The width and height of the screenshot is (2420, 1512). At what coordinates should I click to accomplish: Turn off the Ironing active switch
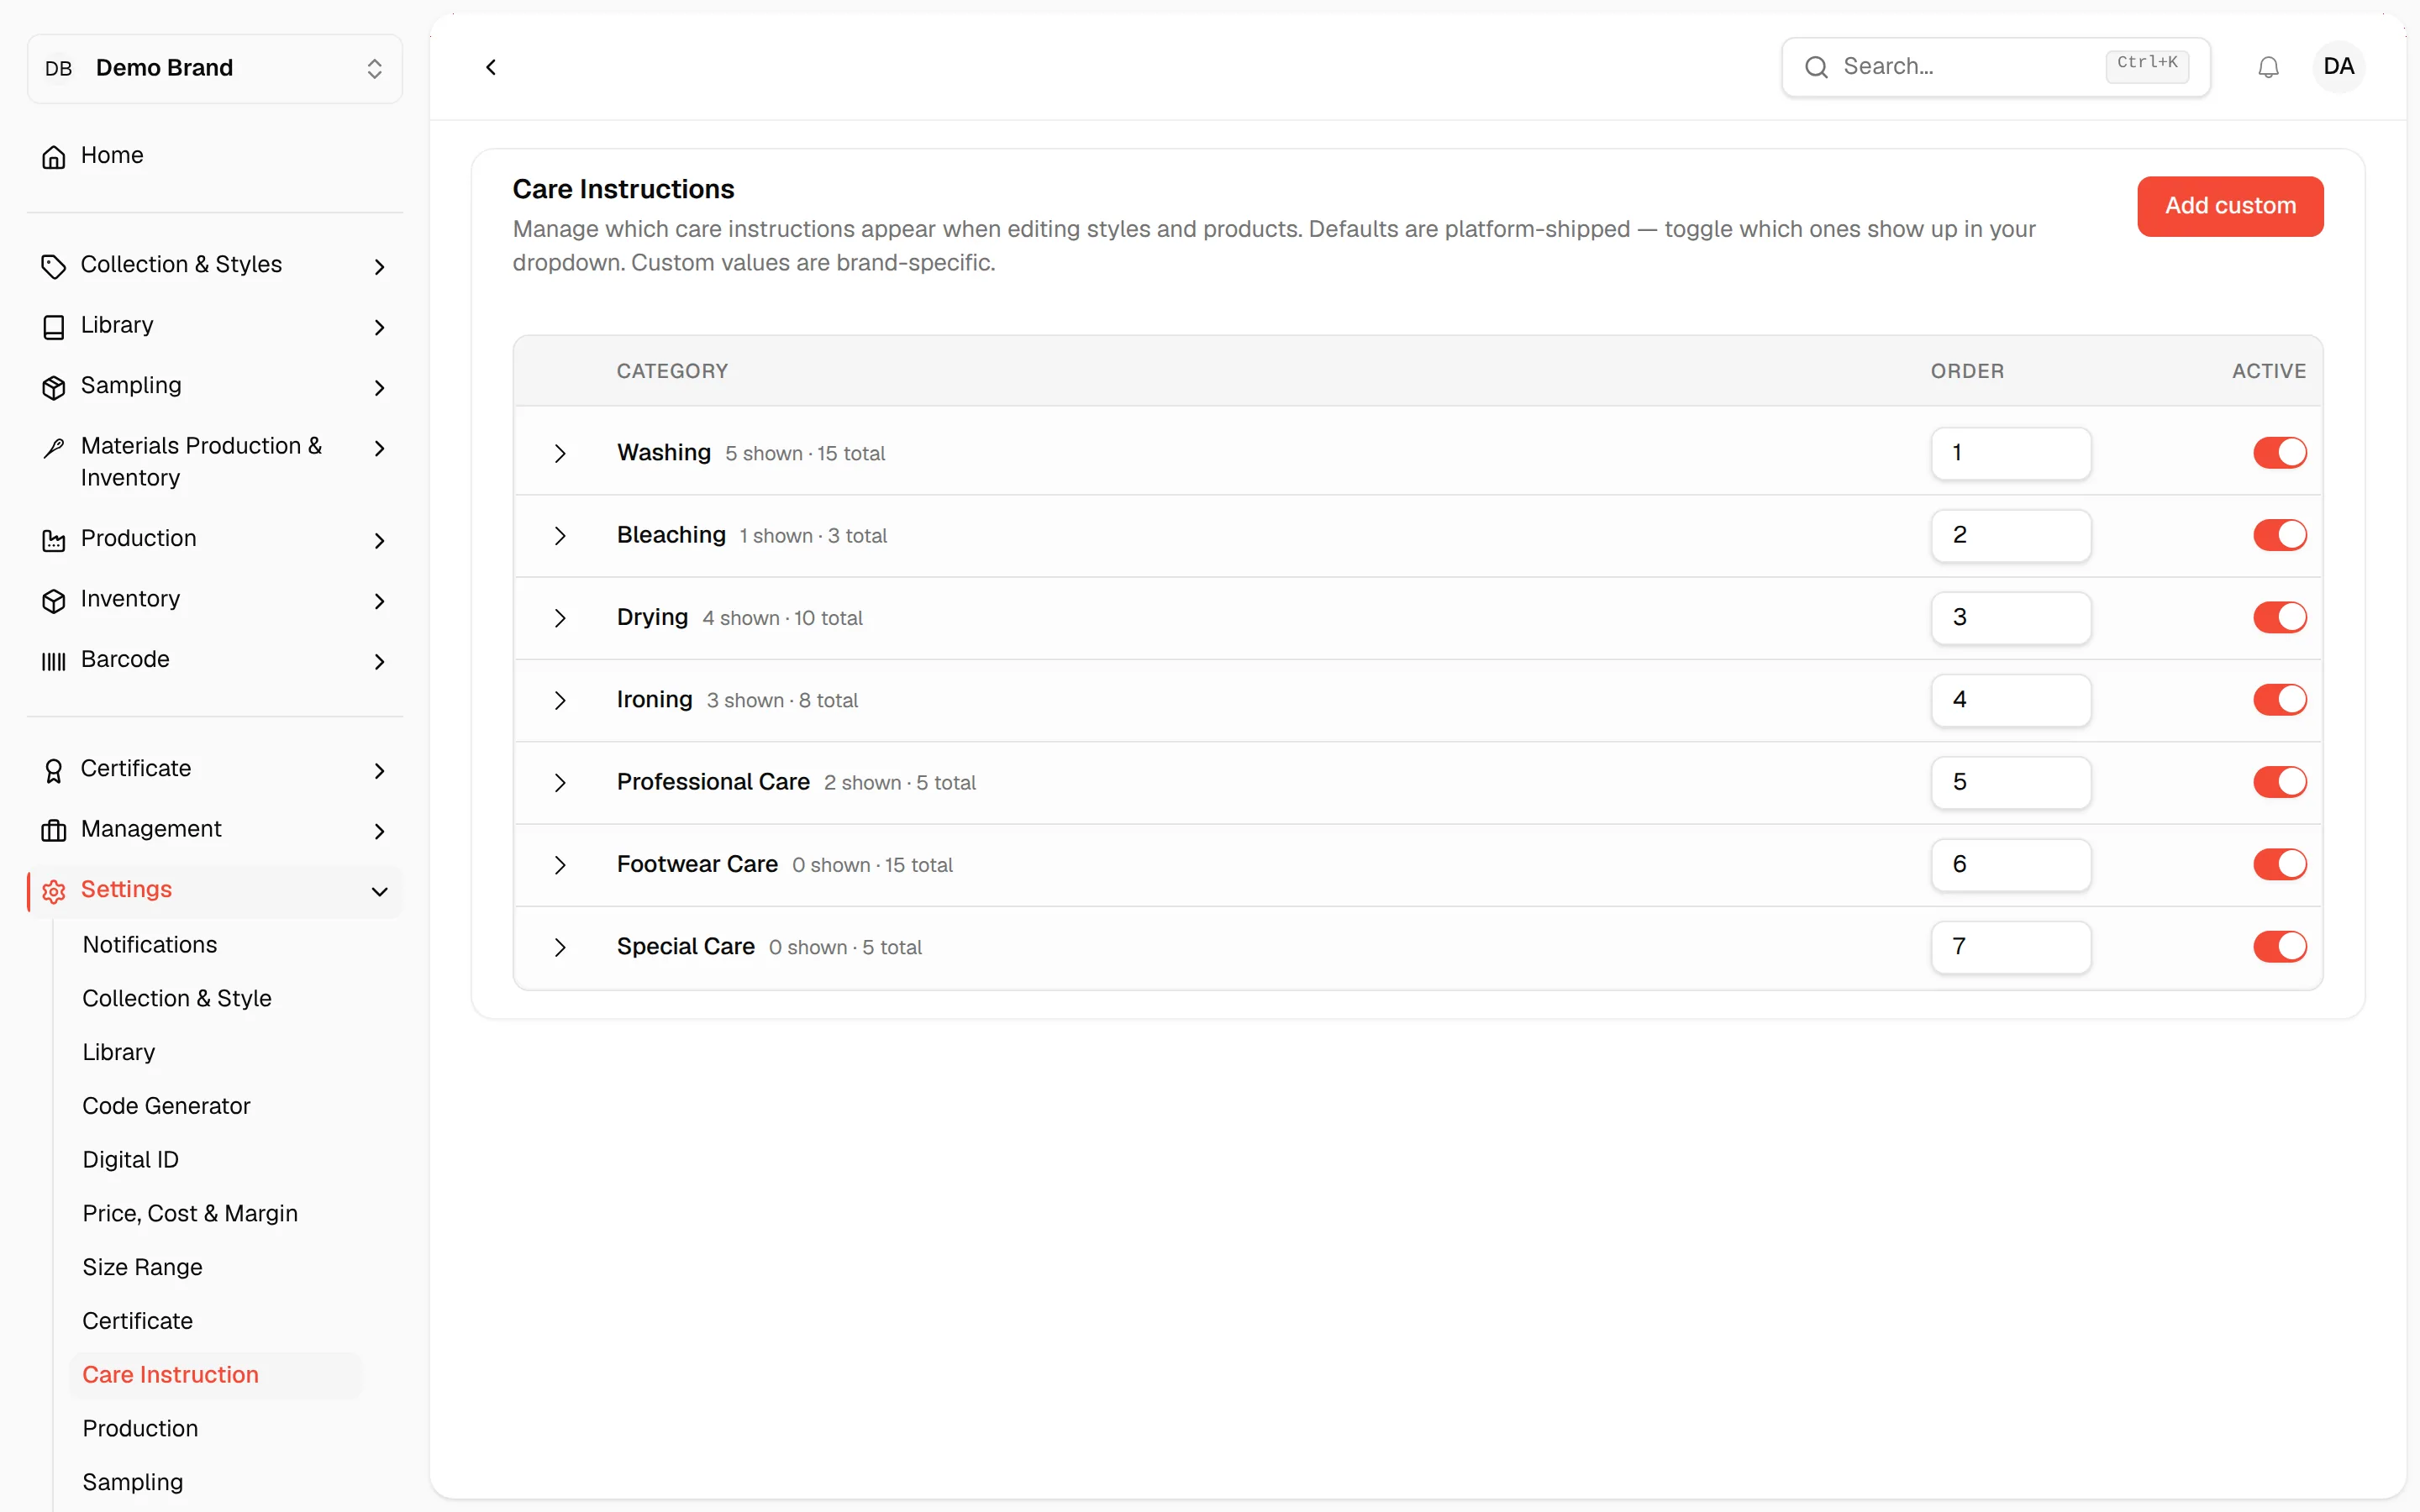click(2279, 700)
